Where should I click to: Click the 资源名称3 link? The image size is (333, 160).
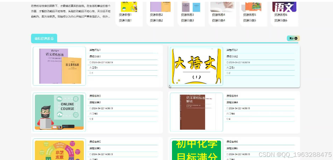point(187,15)
